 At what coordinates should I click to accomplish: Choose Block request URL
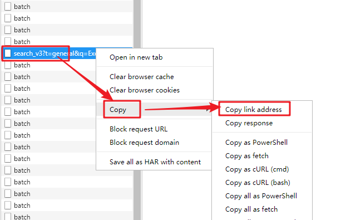click(x=139, y=129)
